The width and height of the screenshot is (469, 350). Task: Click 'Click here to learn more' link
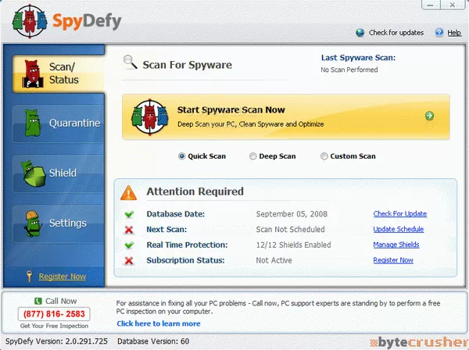pos(159,323)
